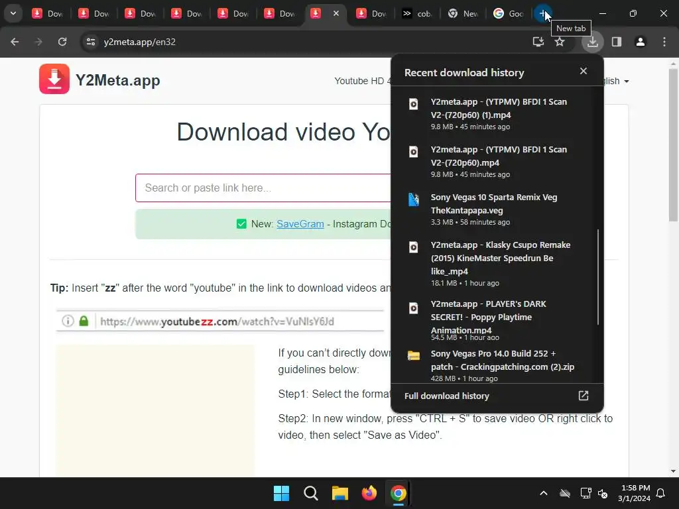Open Chrome three-dot menu
Screen dimensions: 679x509
pos(664,42)
